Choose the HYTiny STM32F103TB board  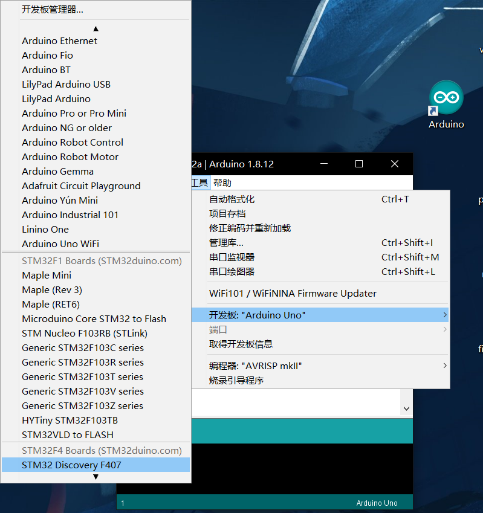click(x=96, y=420)
